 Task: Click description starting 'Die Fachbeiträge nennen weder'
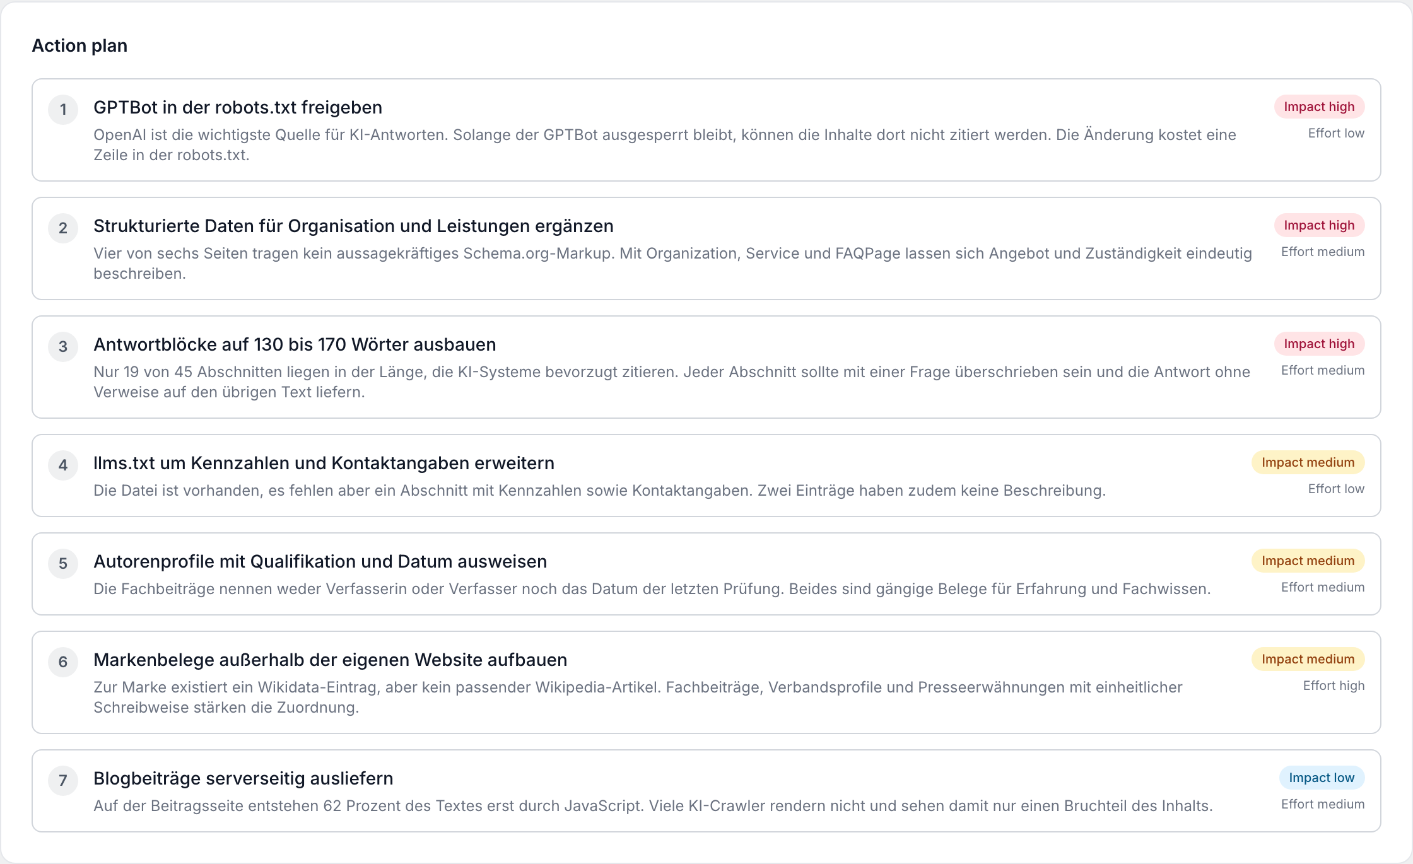(652, 589)
